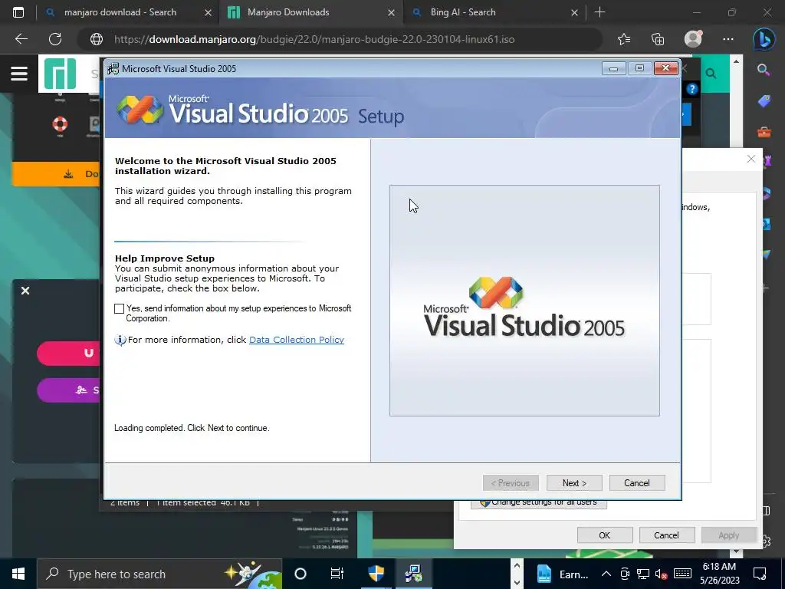Open Windows Security shield taskbar icon
The height and width of the screenshot is (589, 785).
[376, 574]
